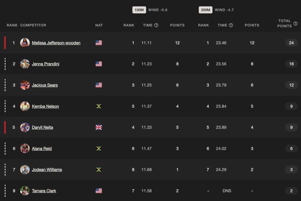The image size is (301, 201).
Task: Click the USA flag beside Melissa Jefferson-wooden
Action: [x=99, y=43]
